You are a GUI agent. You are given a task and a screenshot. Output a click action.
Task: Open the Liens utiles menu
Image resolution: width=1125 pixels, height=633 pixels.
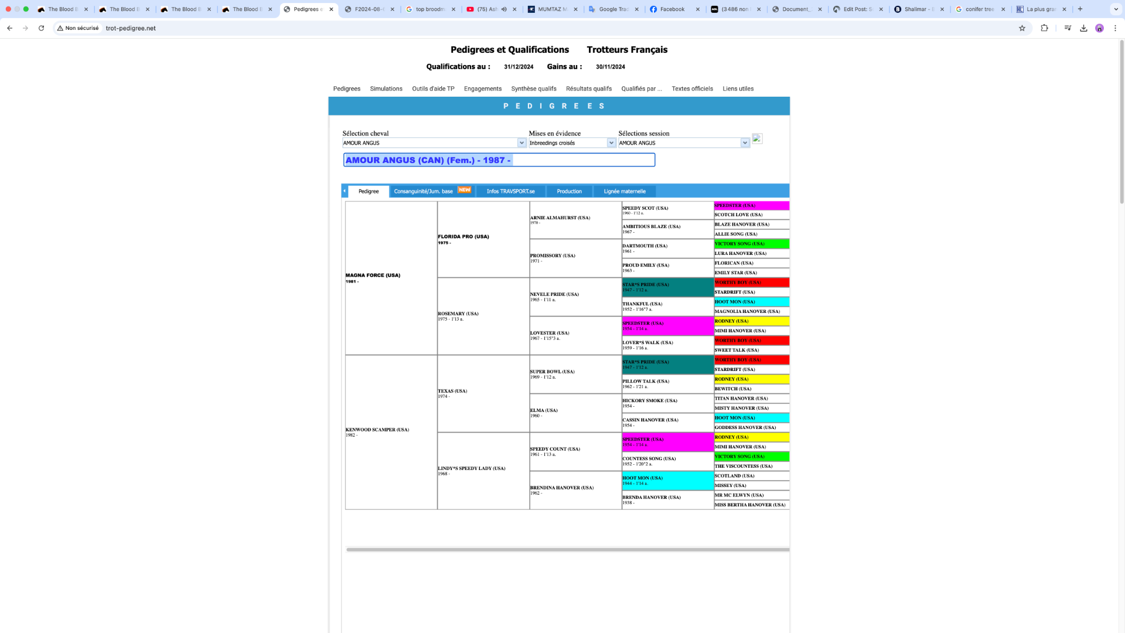coord(738,89)
